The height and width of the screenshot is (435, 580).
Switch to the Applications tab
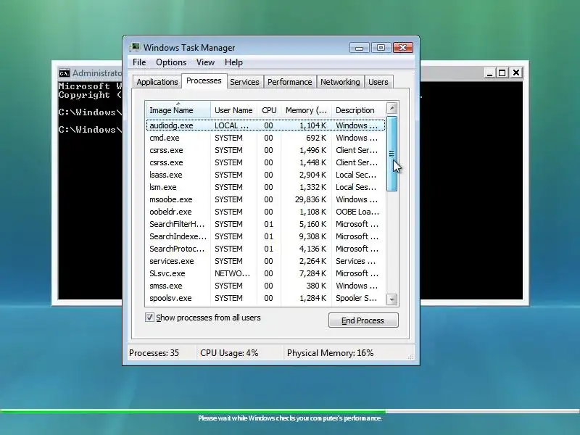click(157, 82)
